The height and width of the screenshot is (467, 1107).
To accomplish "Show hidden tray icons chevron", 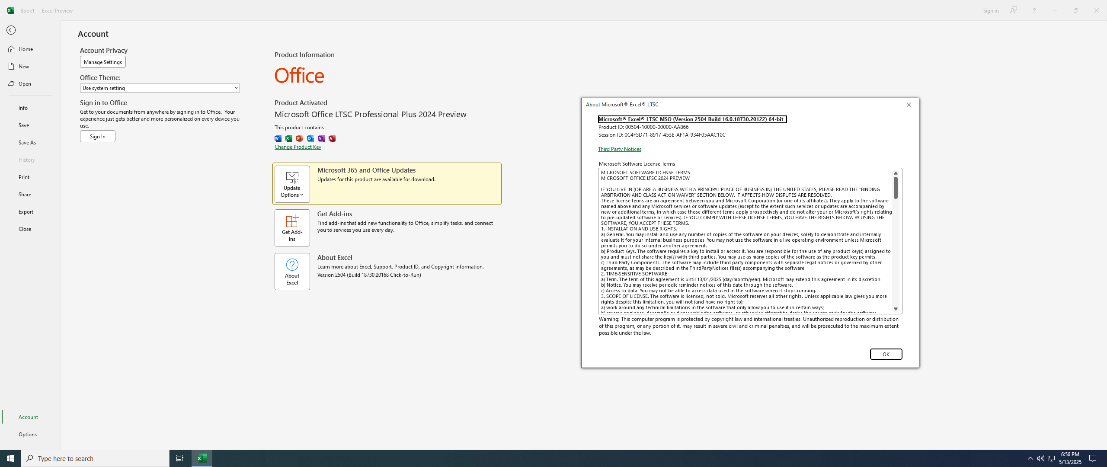I will tap(1030, 458).
